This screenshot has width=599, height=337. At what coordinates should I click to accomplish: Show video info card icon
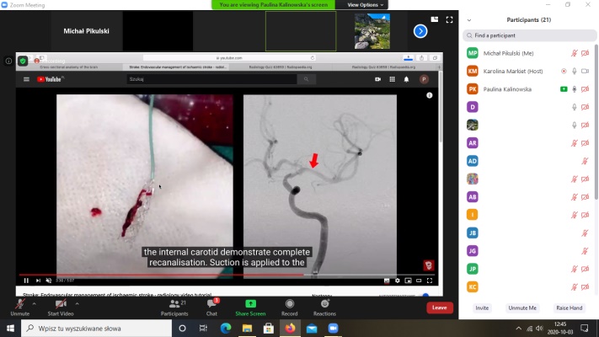430,95
